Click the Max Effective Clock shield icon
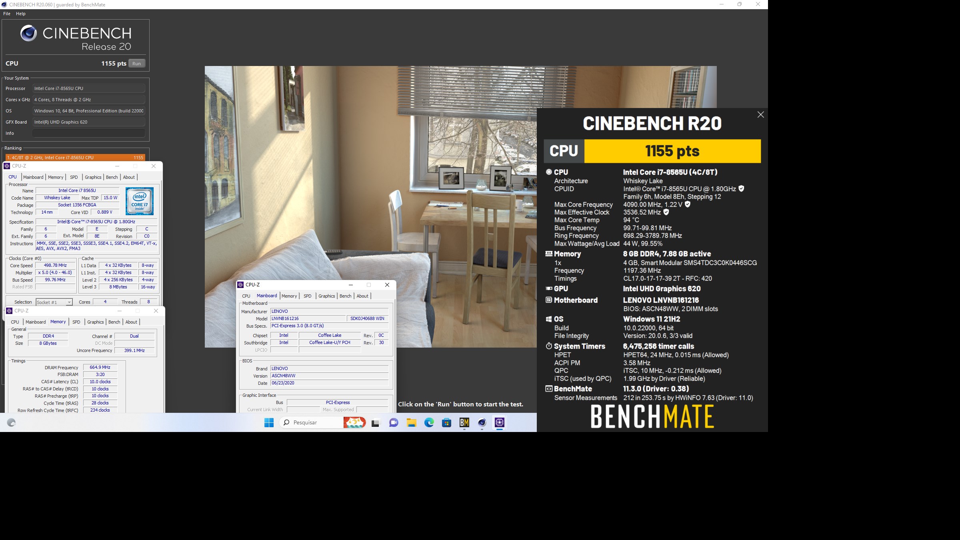 tap(666, 212)
